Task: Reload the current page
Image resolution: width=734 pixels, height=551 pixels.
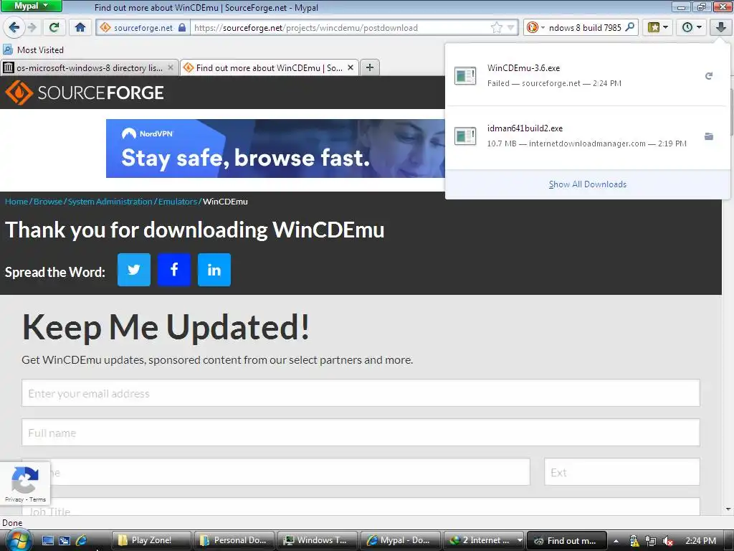Action: pyautogui.click(x=54, y=28)
